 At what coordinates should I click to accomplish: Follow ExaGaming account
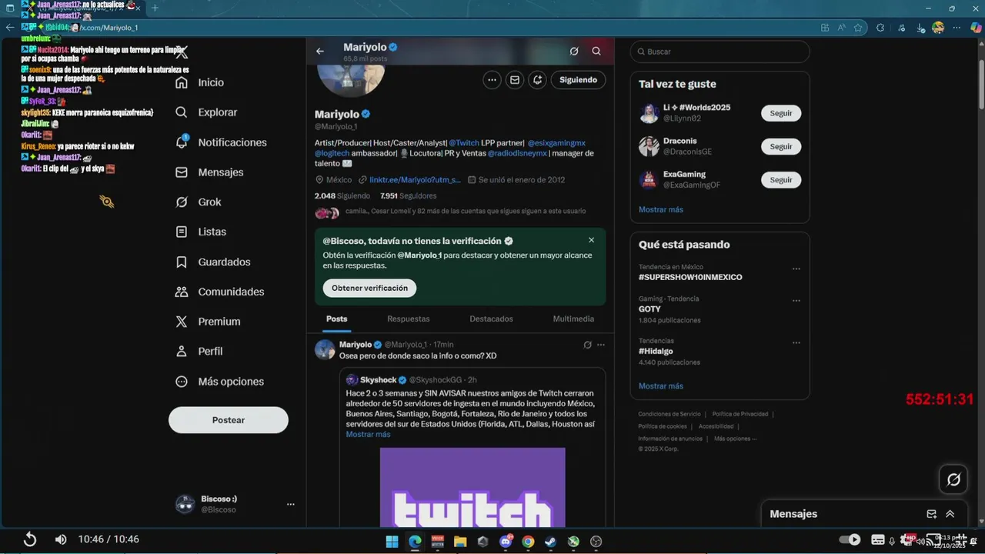pyautogui.click(x=781, y=180)
